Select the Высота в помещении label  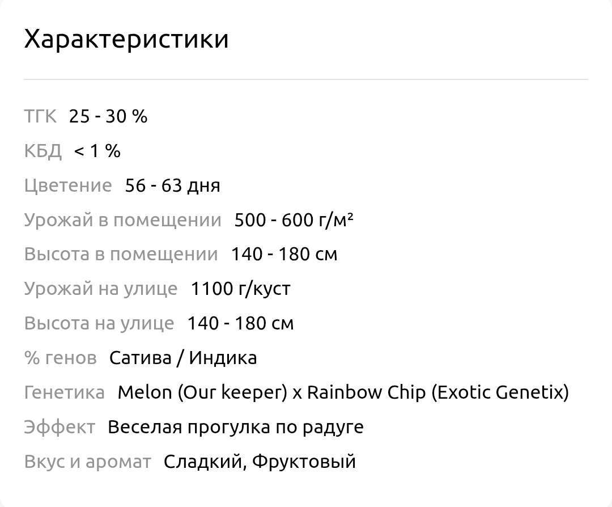coord(121,254)
